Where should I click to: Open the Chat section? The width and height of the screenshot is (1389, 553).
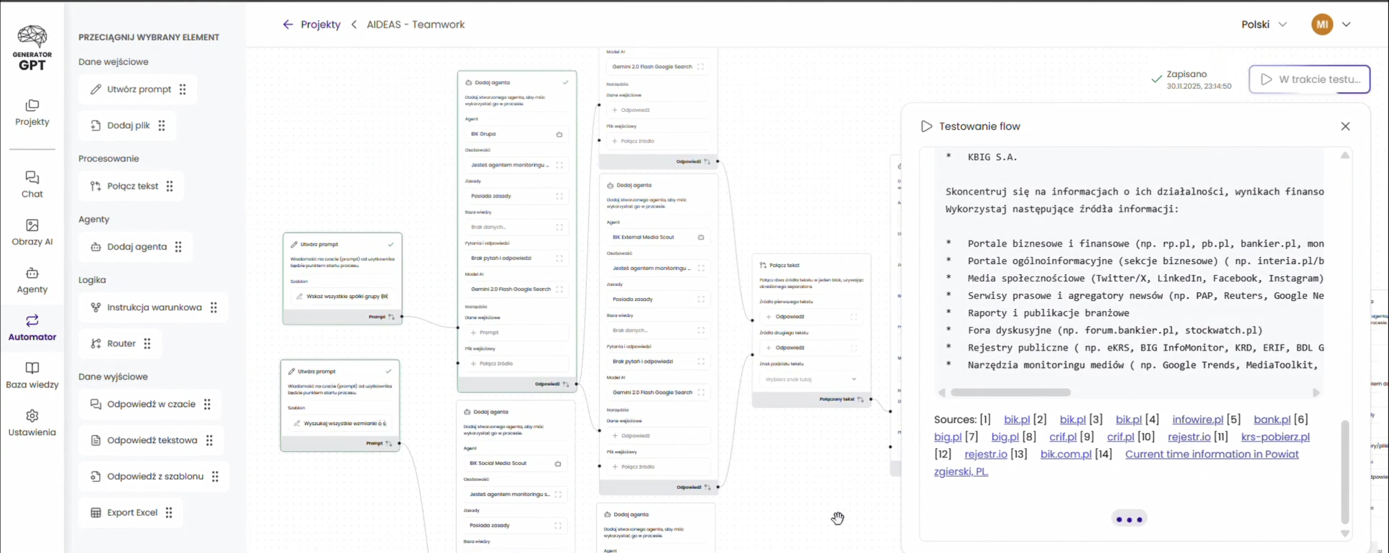click(32, 184)
